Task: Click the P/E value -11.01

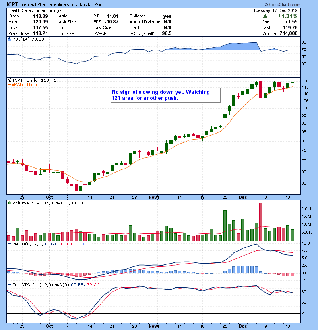Action: point(112,16)
